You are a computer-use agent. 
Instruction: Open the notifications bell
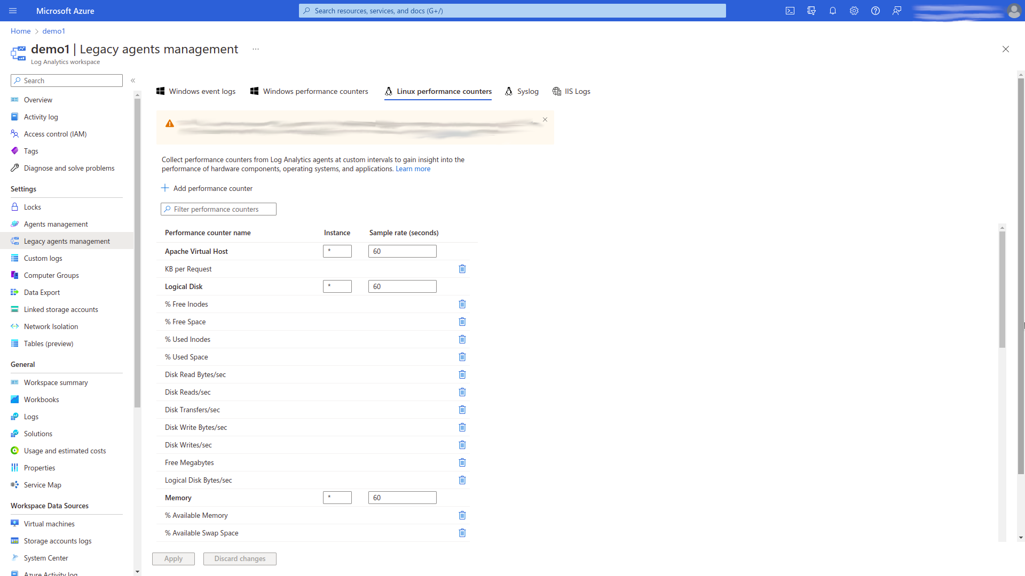833,11
